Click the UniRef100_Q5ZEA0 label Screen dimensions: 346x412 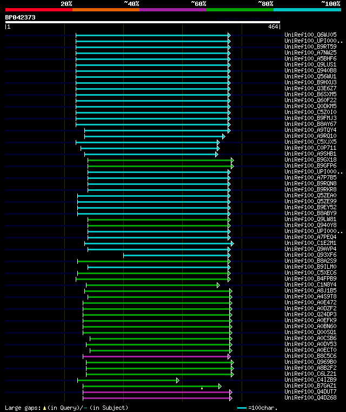tap(310, 195)
